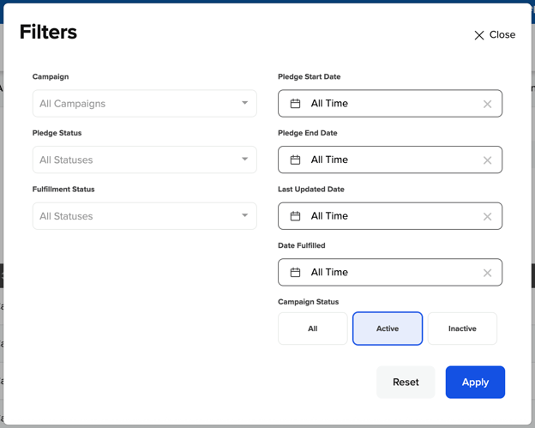Apply the selected filters
This screenshot has height=428, width=535.
[x=475, y=383]
